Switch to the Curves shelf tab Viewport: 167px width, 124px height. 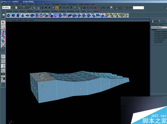point(16,11)
